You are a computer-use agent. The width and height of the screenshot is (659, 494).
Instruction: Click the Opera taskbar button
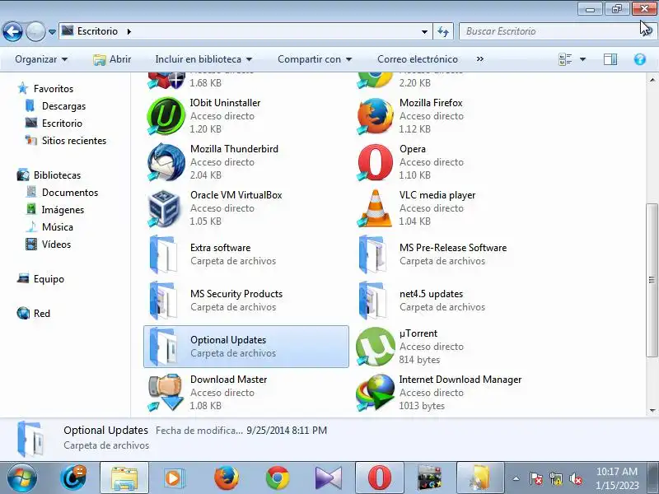click(380, 478)
